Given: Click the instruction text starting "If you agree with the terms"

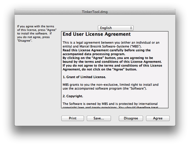Looking at the screenshot, I should pos(37,33).
